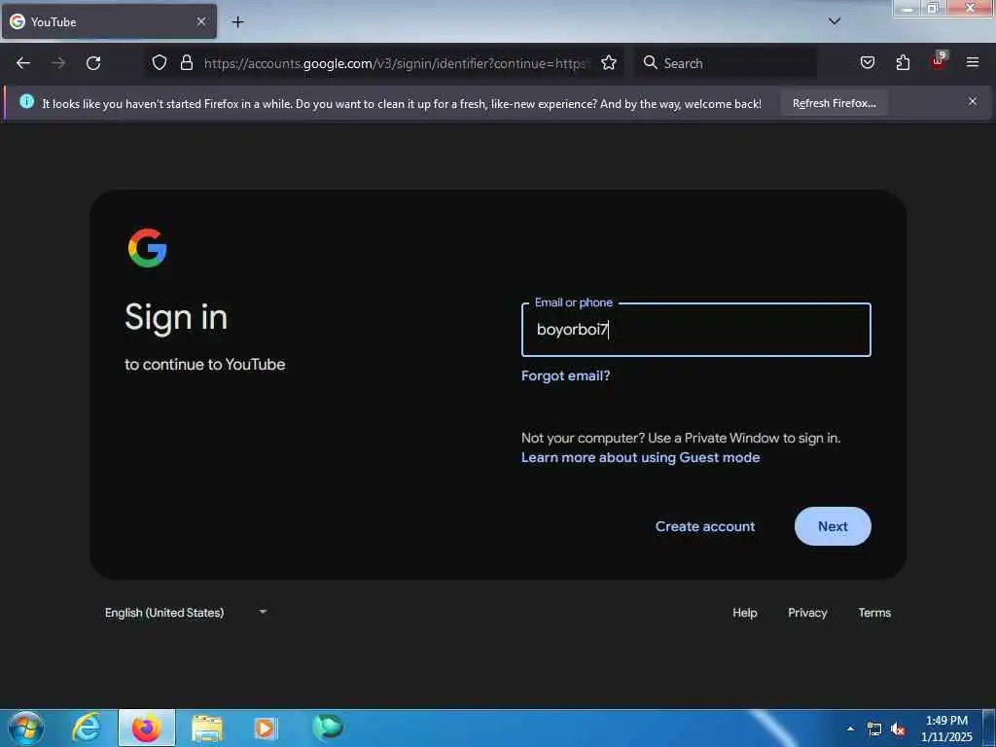The height and width of the screenshot is (747, 996).
Task: Select the Firefox taskbar icon
Action: 147,728
